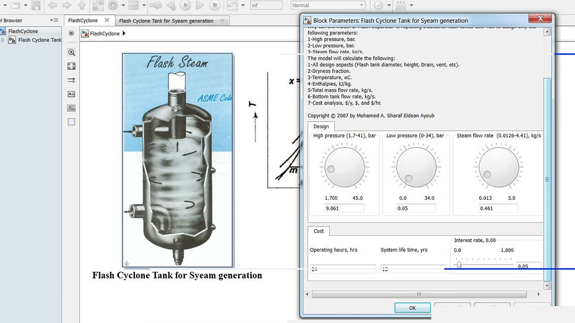Click the Flash Steam tank block image

(x=177, y=160)
